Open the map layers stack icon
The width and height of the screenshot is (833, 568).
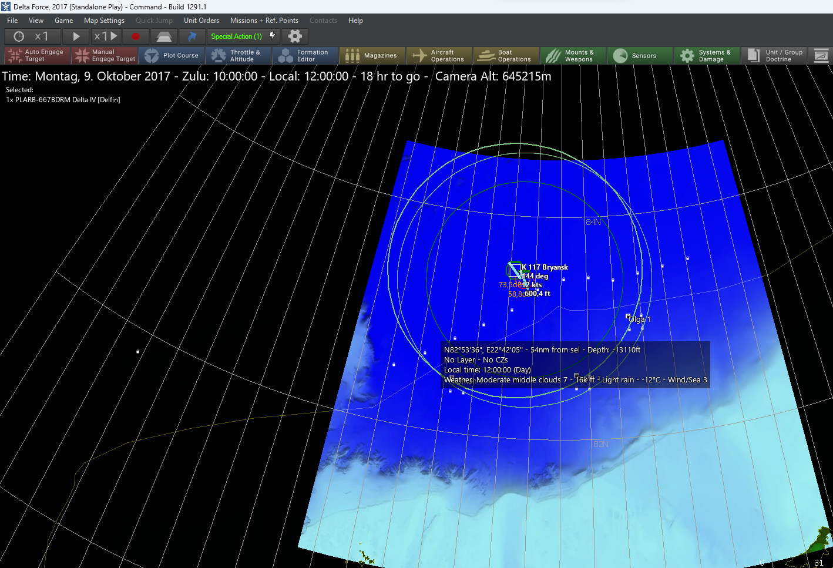click(164, 36)
